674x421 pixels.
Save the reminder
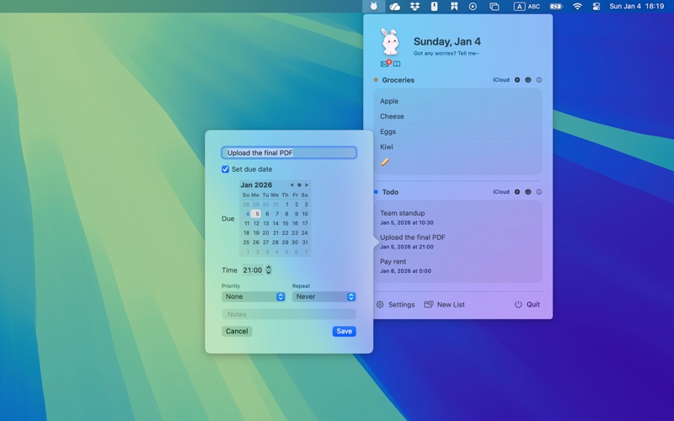pos(345,331)
